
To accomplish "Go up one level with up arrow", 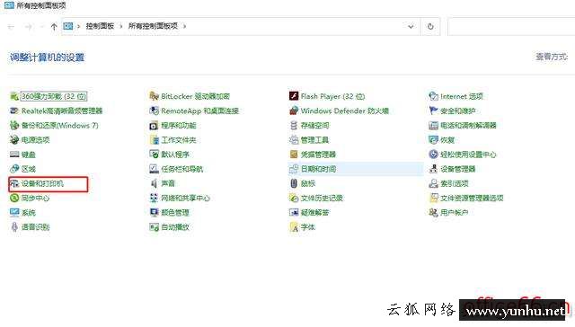I will [54, 26].
